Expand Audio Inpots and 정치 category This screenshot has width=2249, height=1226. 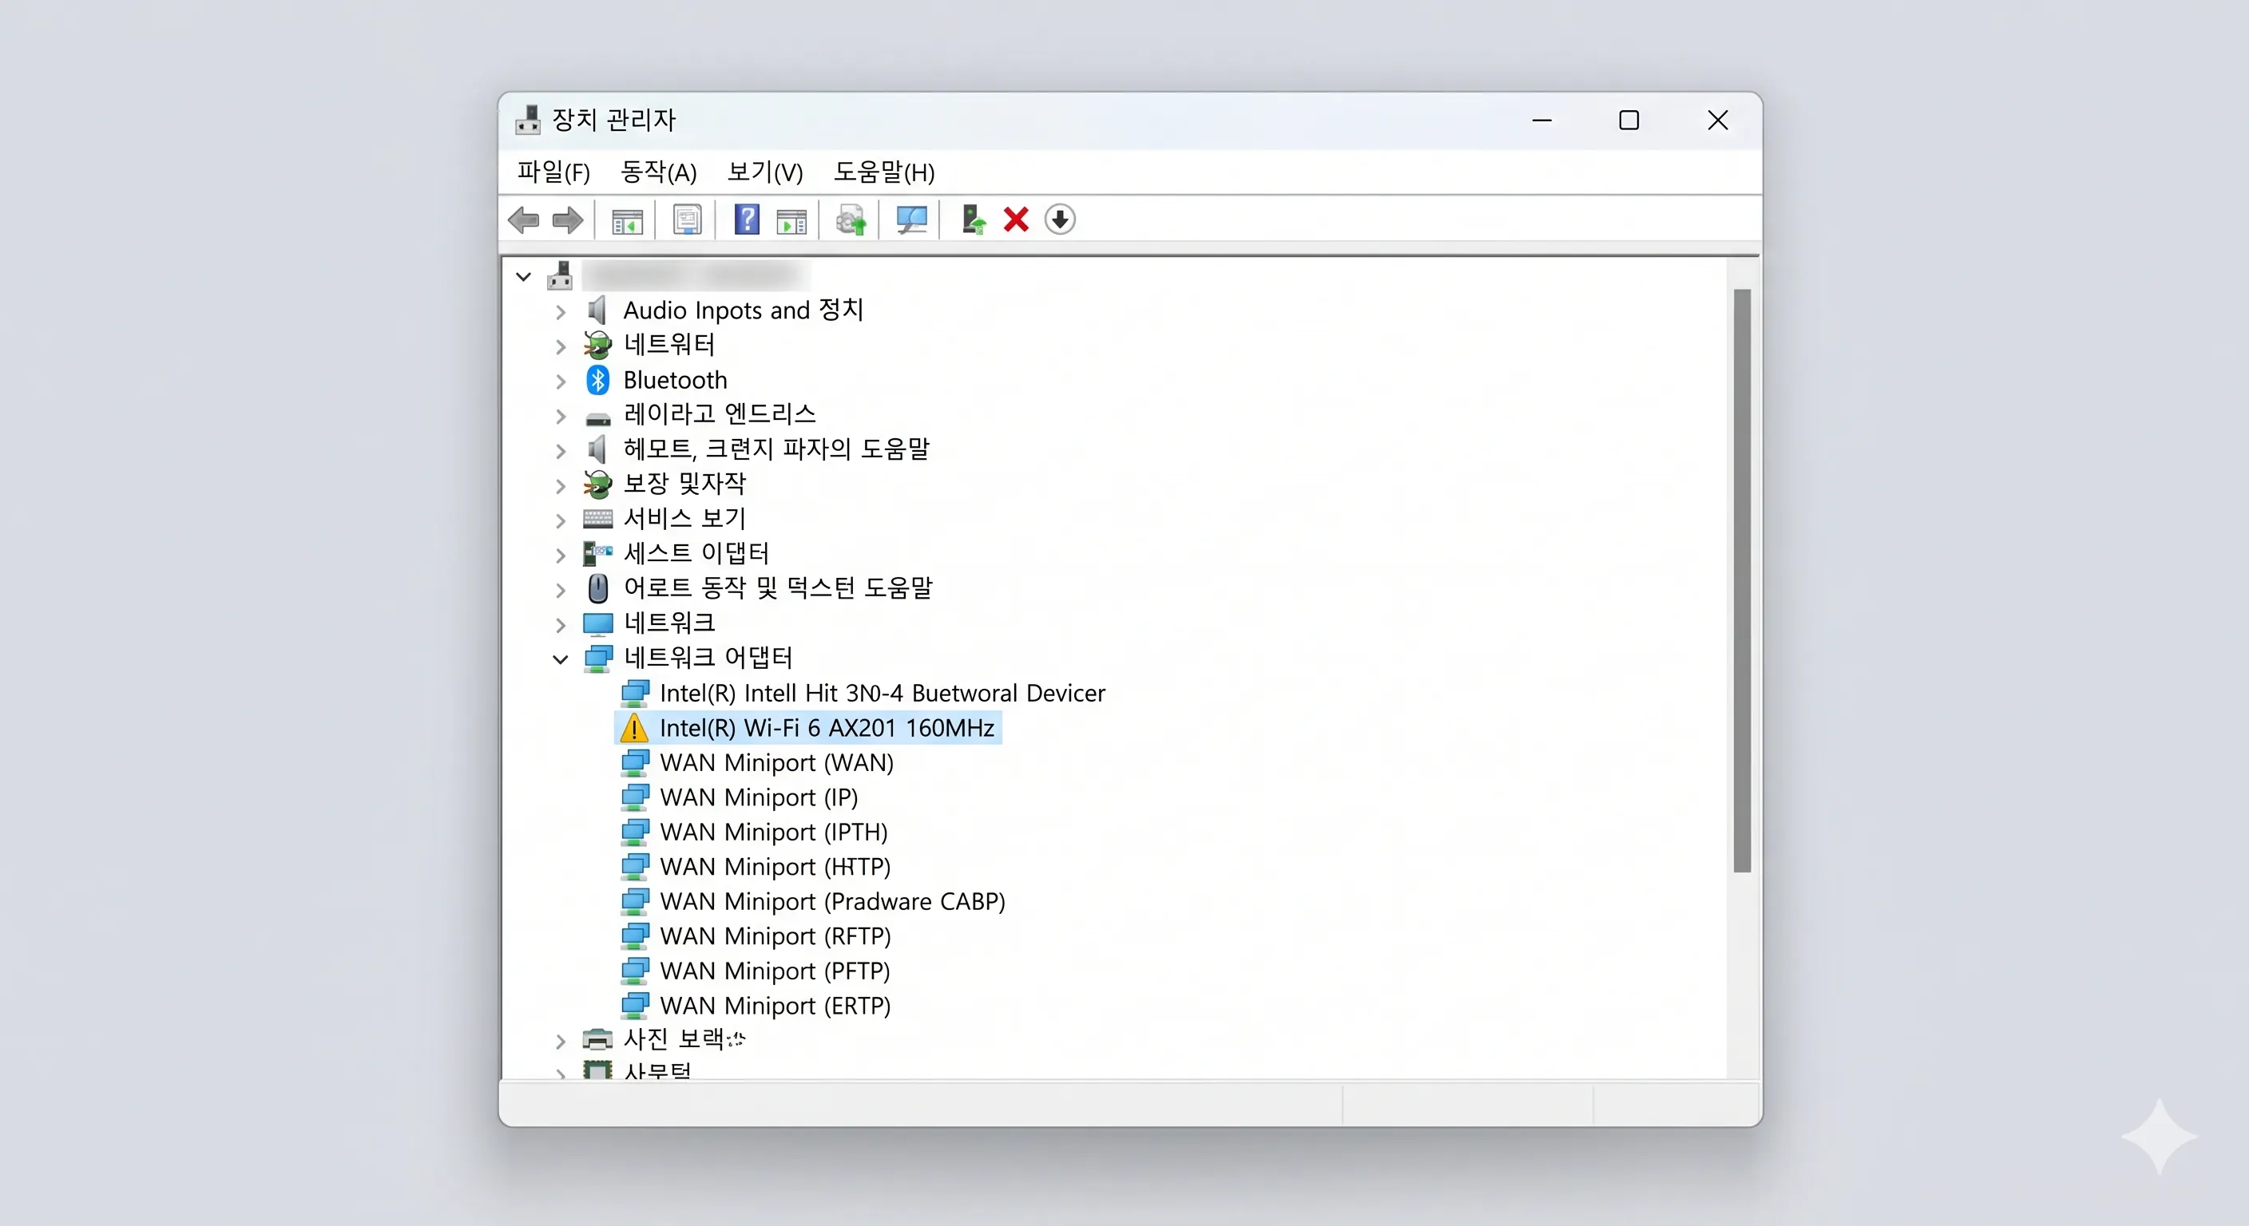tap(561, 311)
